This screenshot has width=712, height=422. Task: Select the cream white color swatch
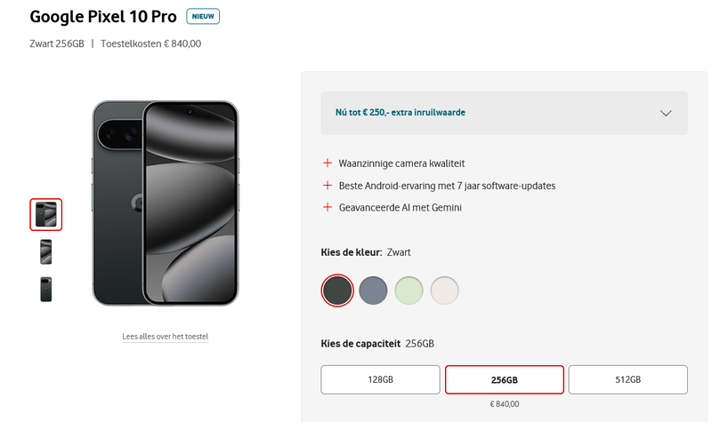click(444, 290)
